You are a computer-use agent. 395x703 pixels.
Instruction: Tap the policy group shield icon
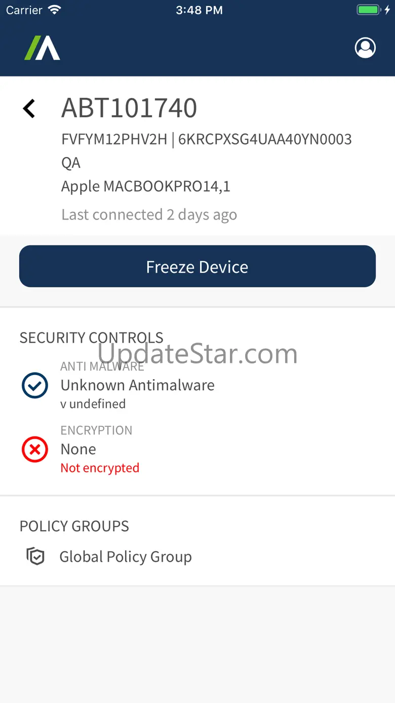(35, 557)
